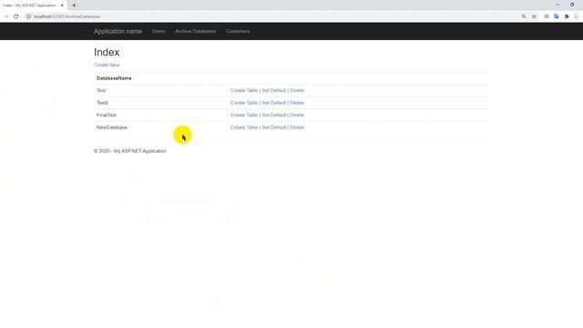583x328 pixels.
Task: Click the Test database name cell
Action: click(101, 90)
